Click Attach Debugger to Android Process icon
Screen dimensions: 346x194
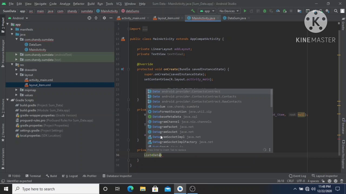(x=285, y=11)
